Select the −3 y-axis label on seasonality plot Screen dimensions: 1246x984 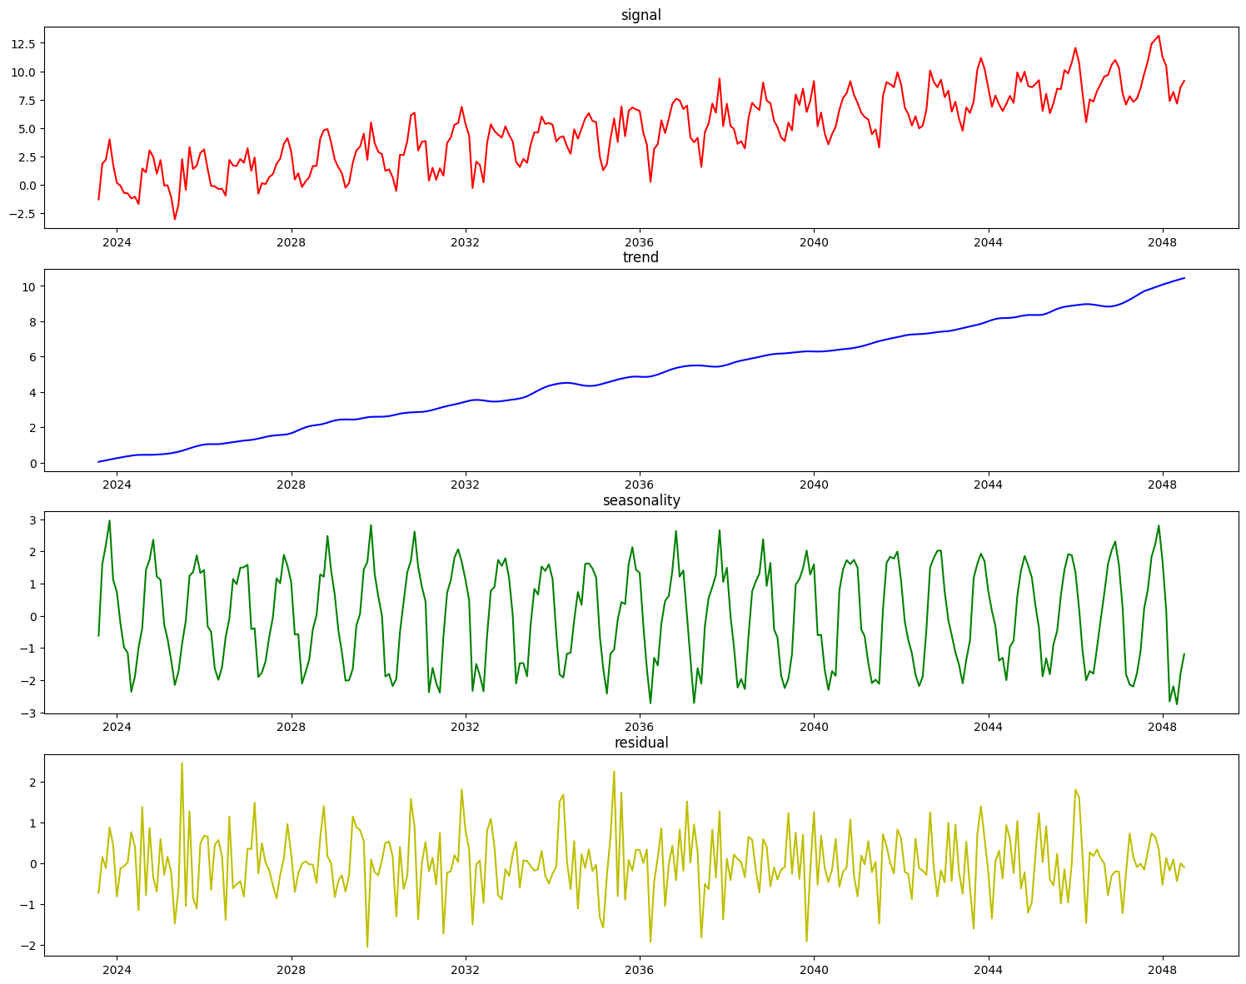click(26, 713)
